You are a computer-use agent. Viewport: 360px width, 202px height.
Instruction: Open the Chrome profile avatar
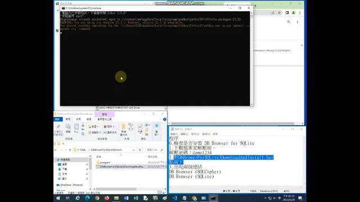(x=294, y=13)
